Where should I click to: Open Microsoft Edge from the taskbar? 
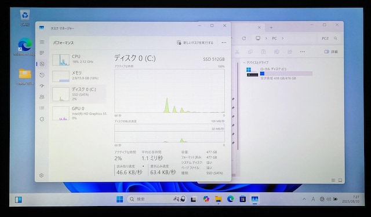point(231,199)
